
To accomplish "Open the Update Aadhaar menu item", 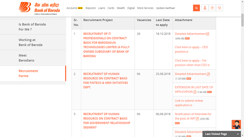I will coord(166,8).
